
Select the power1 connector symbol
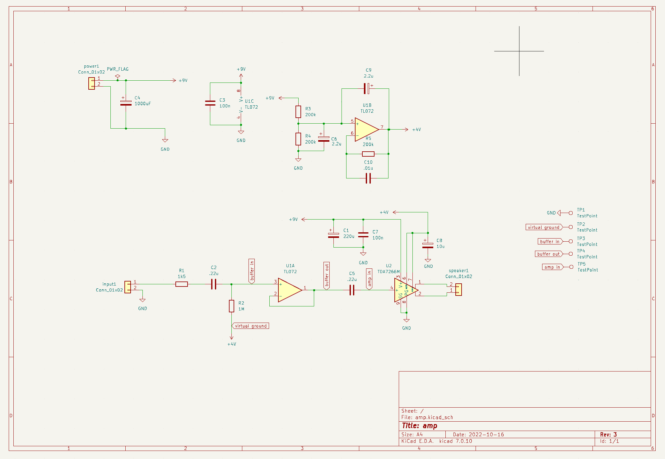(x=91, y=83)
